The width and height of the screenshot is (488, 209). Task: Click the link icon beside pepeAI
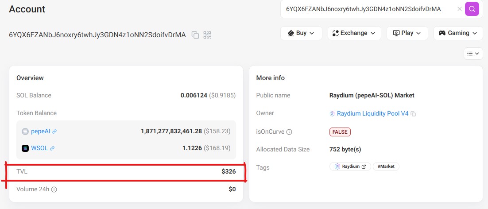tap(54, 132)
